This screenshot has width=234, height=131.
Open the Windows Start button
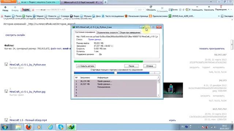(5, 127)
